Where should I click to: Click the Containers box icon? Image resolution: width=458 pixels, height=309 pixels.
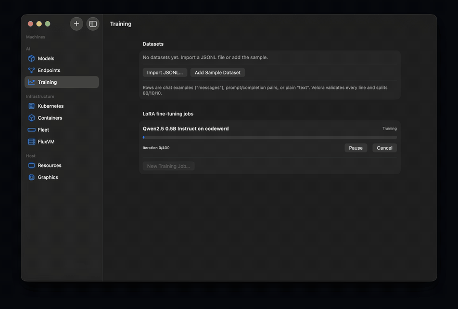pyautogui.click(x=32, y=118)
